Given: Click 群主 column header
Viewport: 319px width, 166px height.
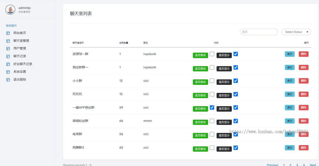Looking at the screenshot, I should (146, 43).
